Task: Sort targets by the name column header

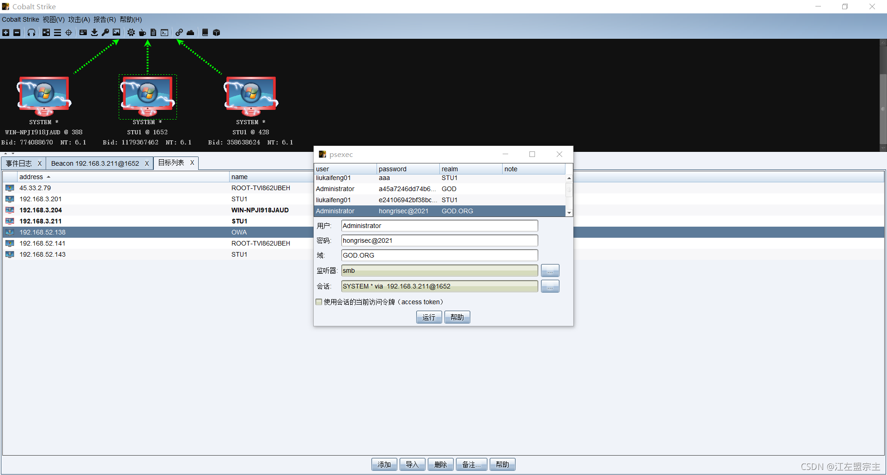Action: tap(271, 177)
